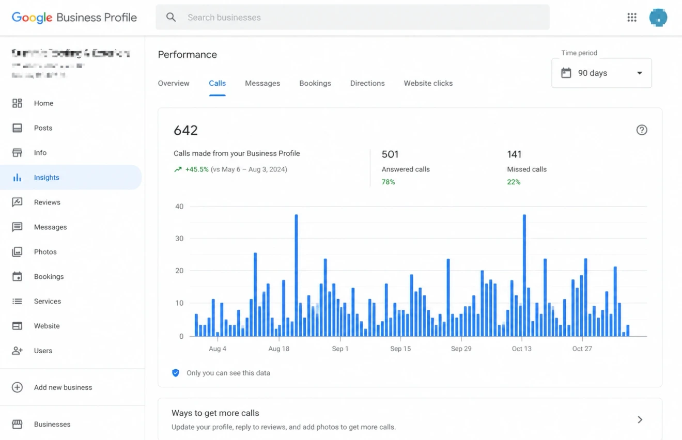The width and height of the screenshot is (682, 440).
Task: Click the Search businesses field
Action: point(352,18)
